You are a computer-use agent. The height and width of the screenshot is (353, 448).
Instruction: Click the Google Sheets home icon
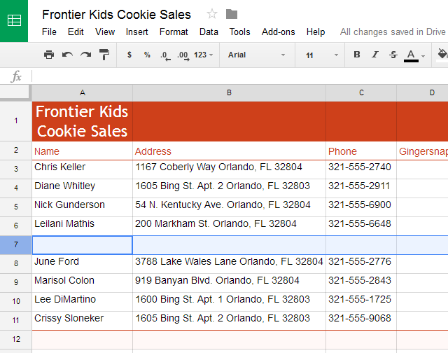(x=14, y=21)
